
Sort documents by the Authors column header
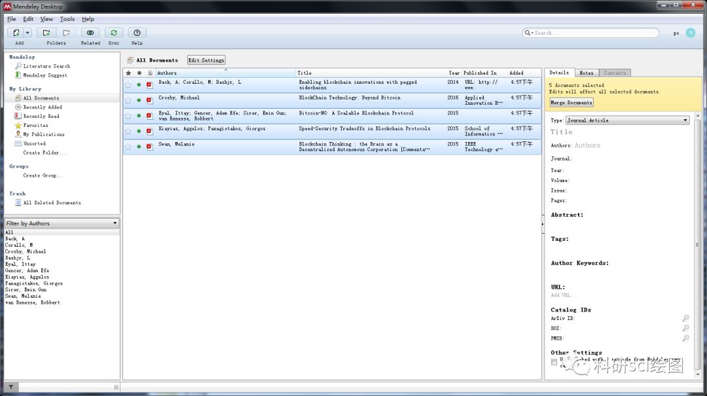[225, 73]
